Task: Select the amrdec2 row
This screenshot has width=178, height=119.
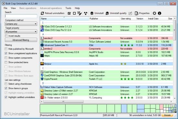Action: 106,49
